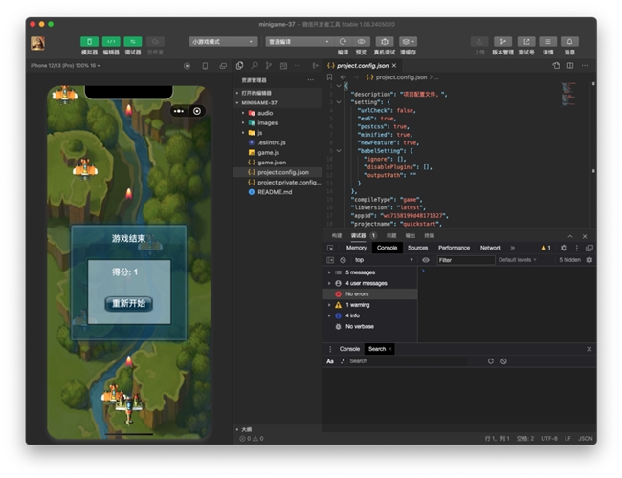622x478 pixels.
Task: Click the JSON language status item
Action: point(585,439)
